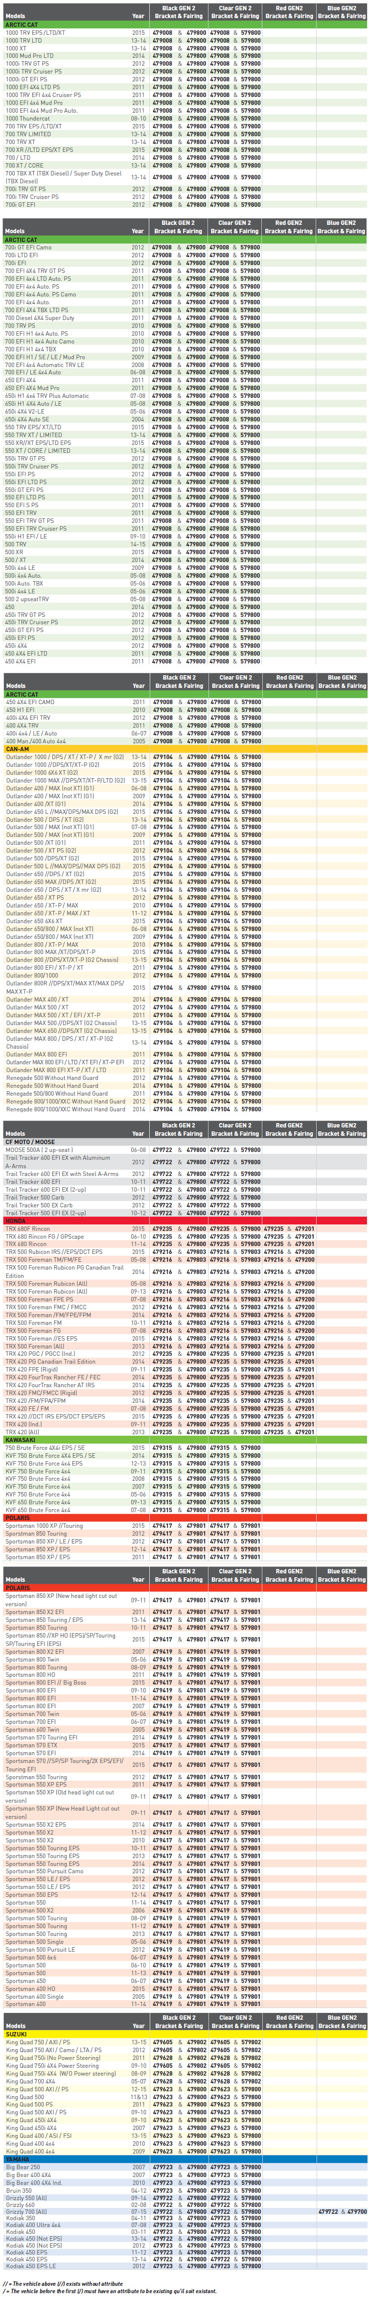The image size is (369, 2302).
Task: Select the YAMAHA blue section header
Action: click(x=184, y=2159)
